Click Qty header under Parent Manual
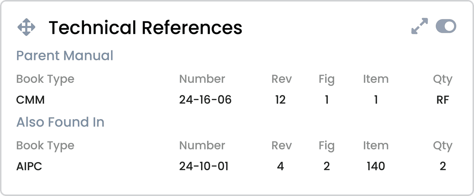 point(442,79)
